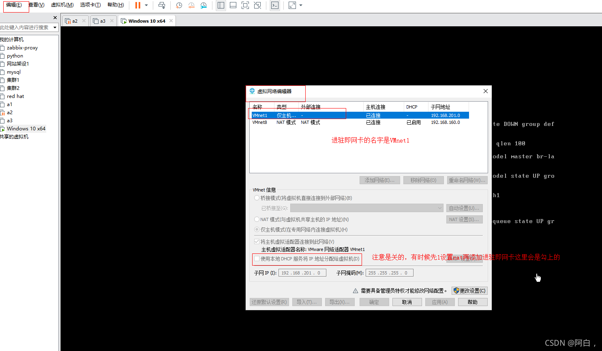Toggle the thumbnail bar view icon
This screenshot has height=351, width=602.
233,5
